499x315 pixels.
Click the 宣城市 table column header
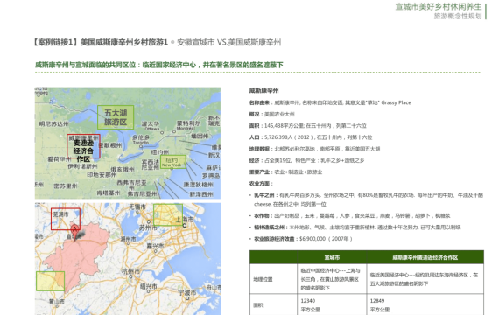[x=332, y=257]
